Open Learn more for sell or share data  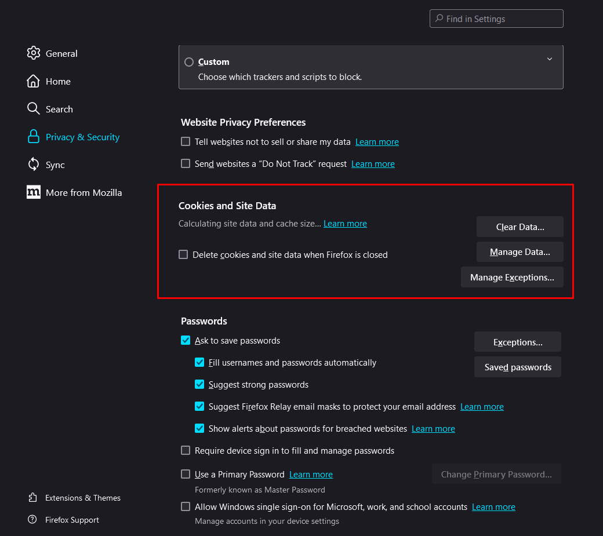[377, 142]
